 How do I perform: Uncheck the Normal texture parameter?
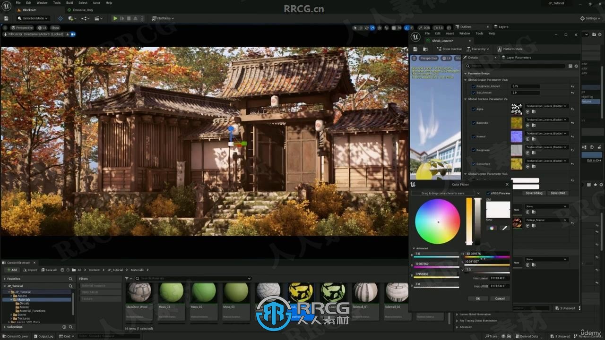474,136
